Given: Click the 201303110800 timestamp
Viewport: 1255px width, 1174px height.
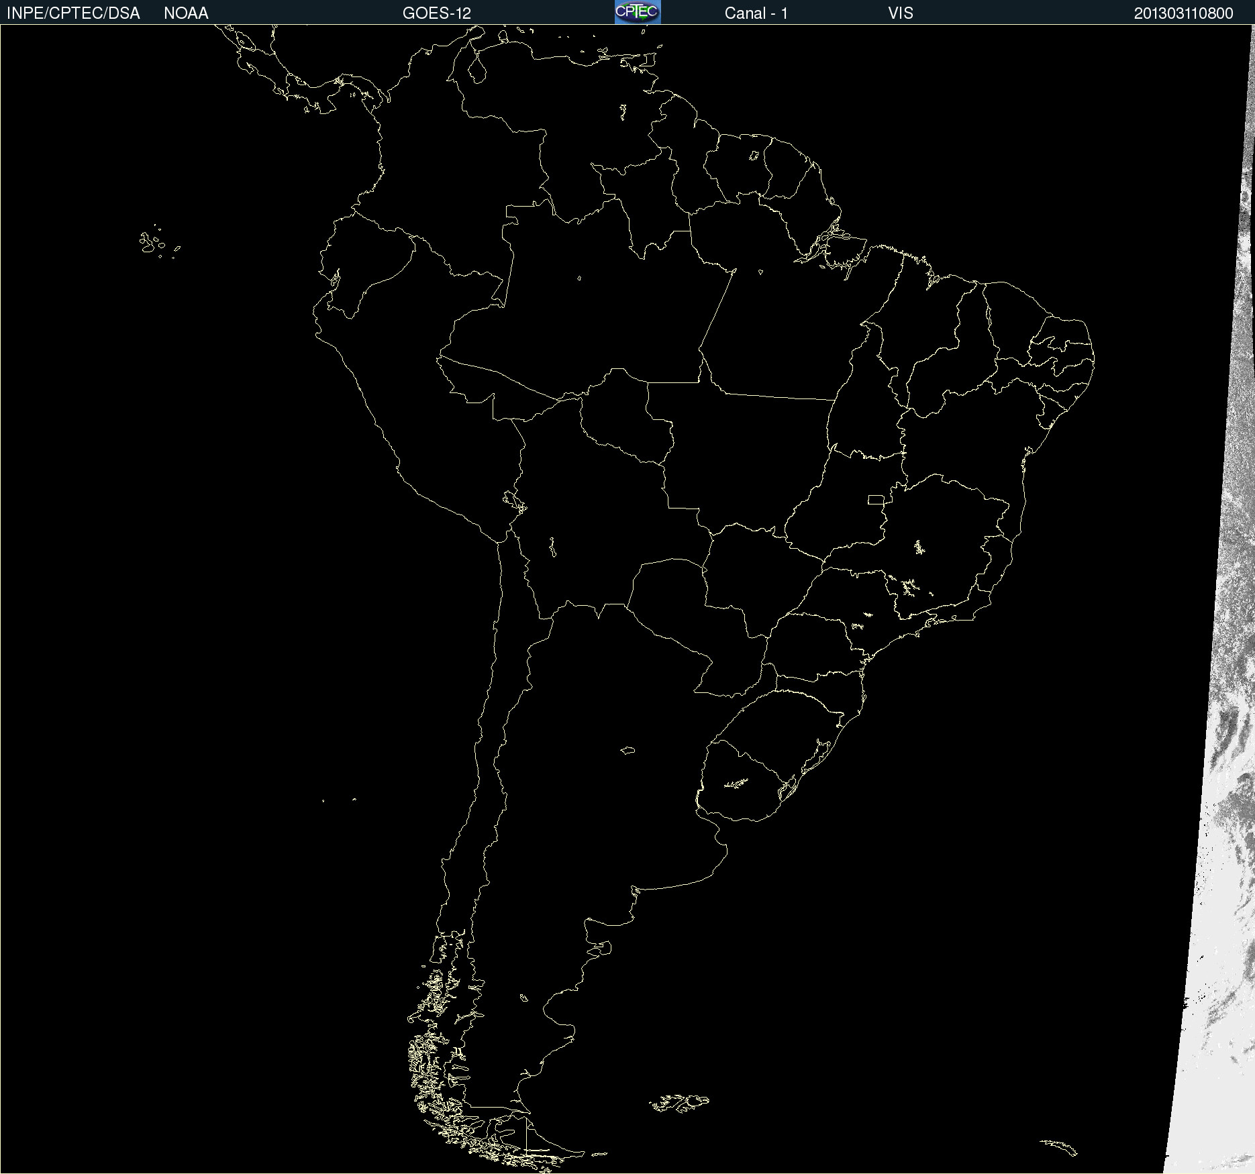Looking at the screenshot, I should pos(1184,13).
